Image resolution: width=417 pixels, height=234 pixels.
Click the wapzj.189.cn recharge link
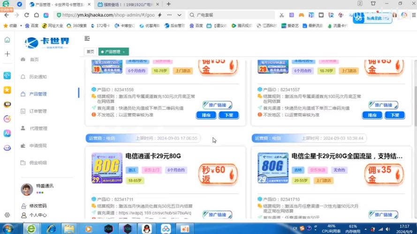(x=155, y=213)
